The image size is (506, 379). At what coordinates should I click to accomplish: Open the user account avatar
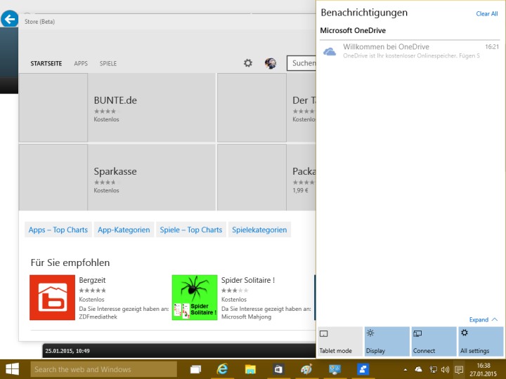click(x=271, y=63)
